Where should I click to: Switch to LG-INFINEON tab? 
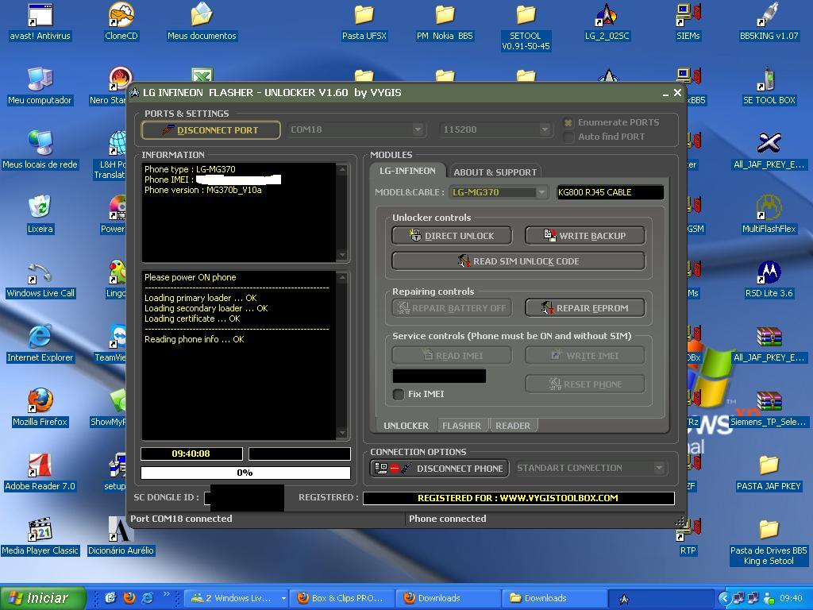[x=407, y=171]
